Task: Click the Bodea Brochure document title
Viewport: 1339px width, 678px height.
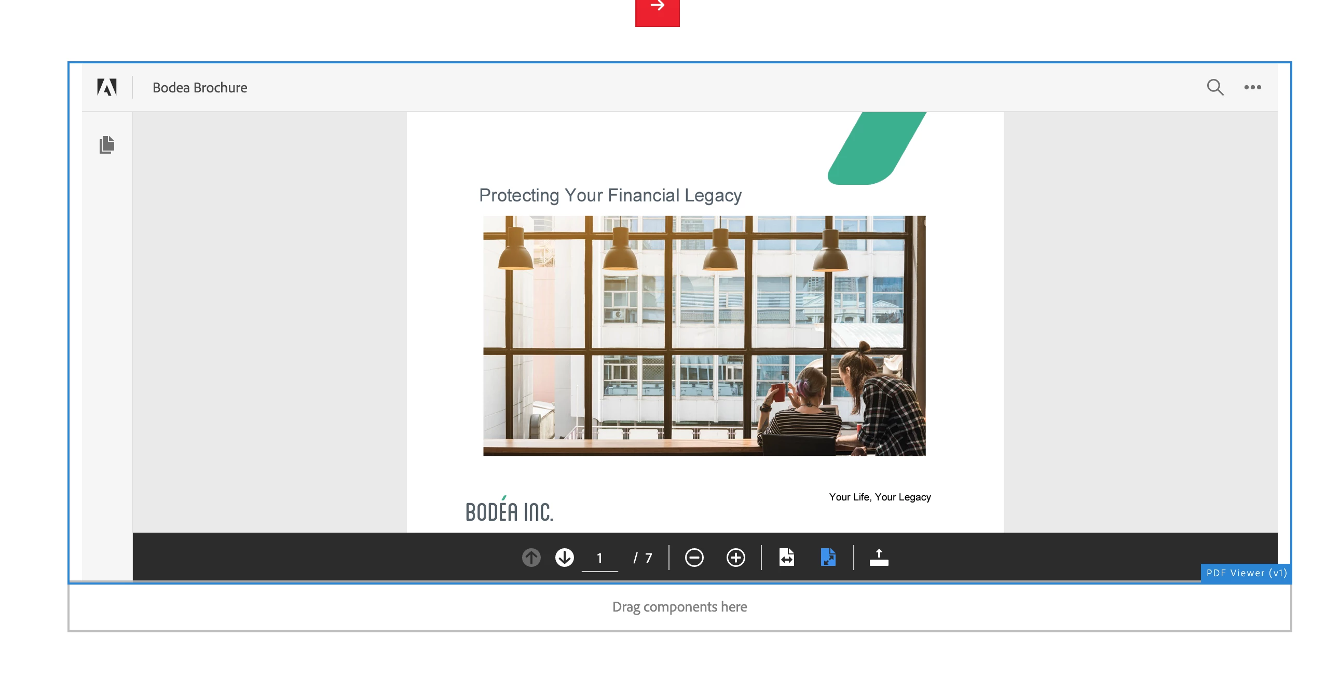Action: point(200,87)
